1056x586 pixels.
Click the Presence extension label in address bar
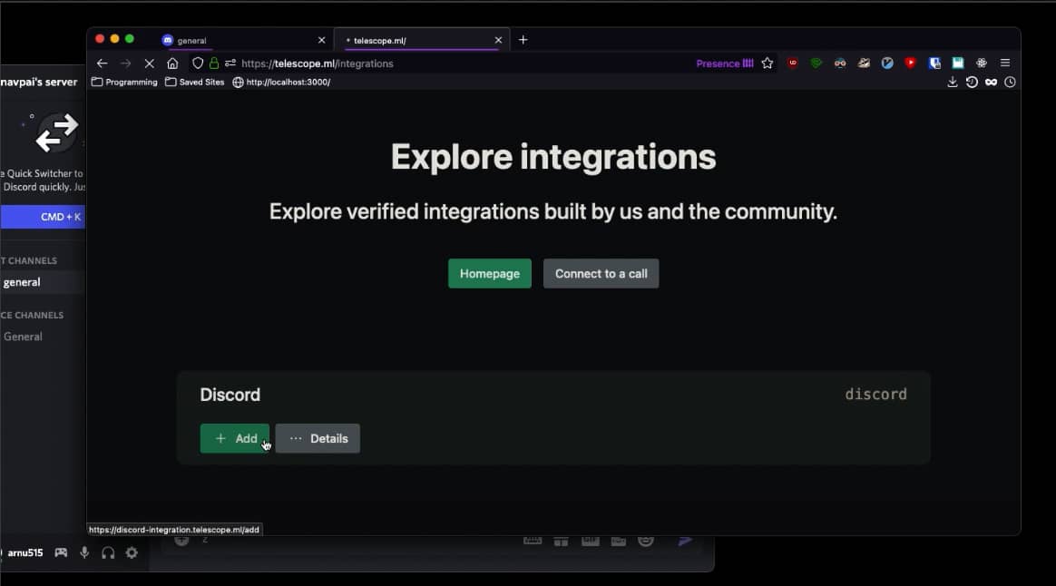click(x=725, y=63)
